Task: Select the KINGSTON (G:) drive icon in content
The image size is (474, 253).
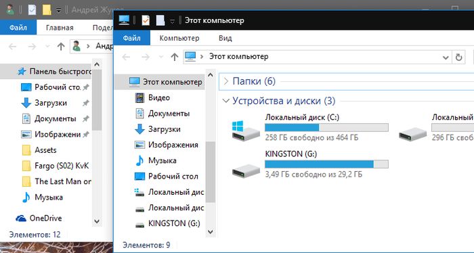Action: (246, 171)
